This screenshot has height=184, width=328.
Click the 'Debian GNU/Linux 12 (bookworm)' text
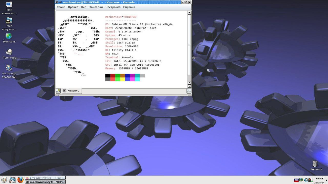coord(137,24)
